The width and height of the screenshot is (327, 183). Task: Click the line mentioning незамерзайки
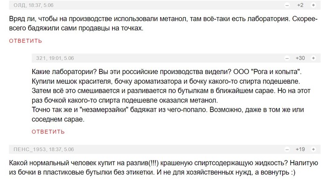pos(168,109)
